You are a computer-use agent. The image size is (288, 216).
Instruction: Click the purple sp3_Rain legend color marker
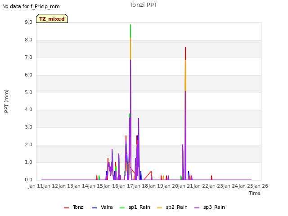point(197,208)
